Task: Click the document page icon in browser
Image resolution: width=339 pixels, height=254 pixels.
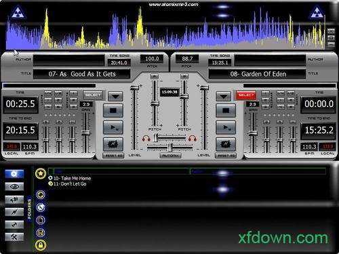Action: pos(41,220)
